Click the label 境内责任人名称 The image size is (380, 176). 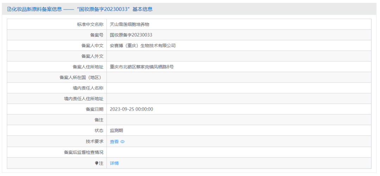coord(88,88)
